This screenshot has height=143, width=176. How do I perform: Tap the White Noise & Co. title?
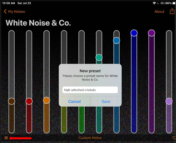[38, 23]
